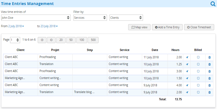The image size is (217, 109).
Task: Click the Close Timesheet button
Action: coord(199,27)
